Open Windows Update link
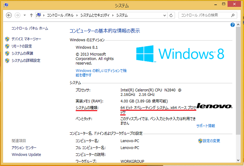Screen dimensions: 244x166 coord(26,155)
